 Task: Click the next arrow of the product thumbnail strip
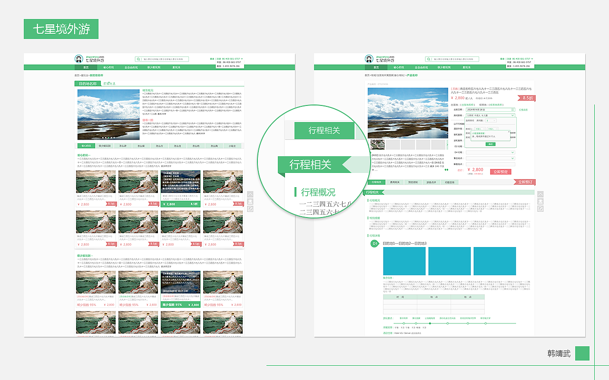pyautogui.click(x=448, y=144)
